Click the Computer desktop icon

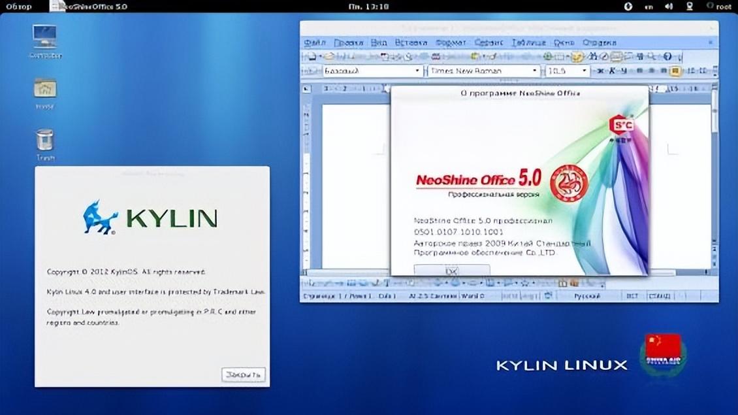pyautogui.click(x=44, y=41)
